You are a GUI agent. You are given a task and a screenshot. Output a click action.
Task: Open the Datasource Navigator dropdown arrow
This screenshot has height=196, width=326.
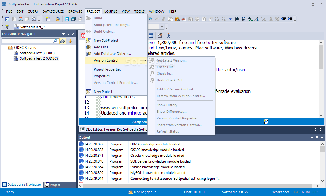(63, 34)
